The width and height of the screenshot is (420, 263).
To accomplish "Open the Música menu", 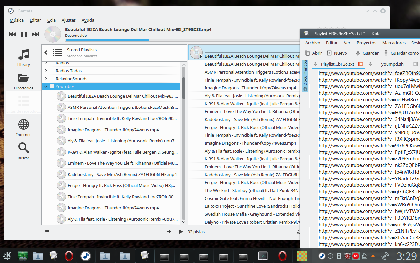I will (x=17, y=20).
